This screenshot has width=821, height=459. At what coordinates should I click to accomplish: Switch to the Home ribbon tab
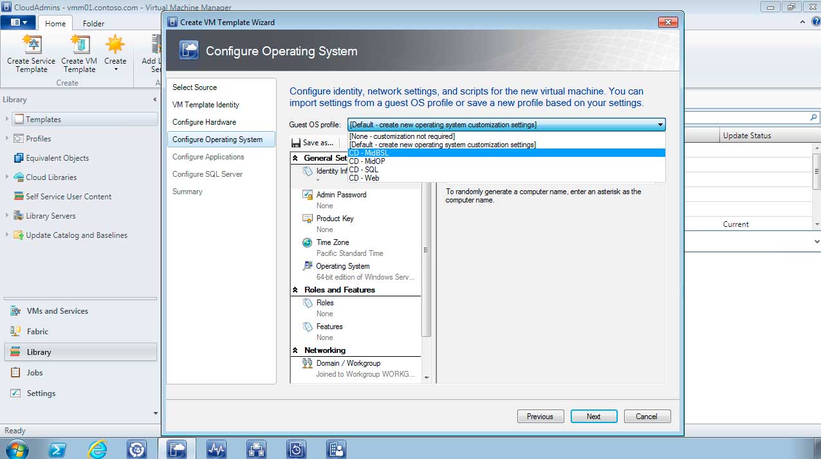point(55,23)
